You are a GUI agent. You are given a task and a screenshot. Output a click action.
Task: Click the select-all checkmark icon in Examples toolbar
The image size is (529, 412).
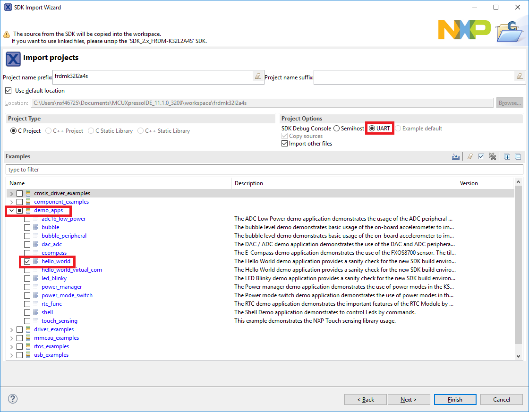tap(481, 157)
